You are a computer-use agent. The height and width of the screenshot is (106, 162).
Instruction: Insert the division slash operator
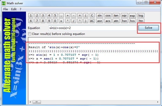coord(73,21)
